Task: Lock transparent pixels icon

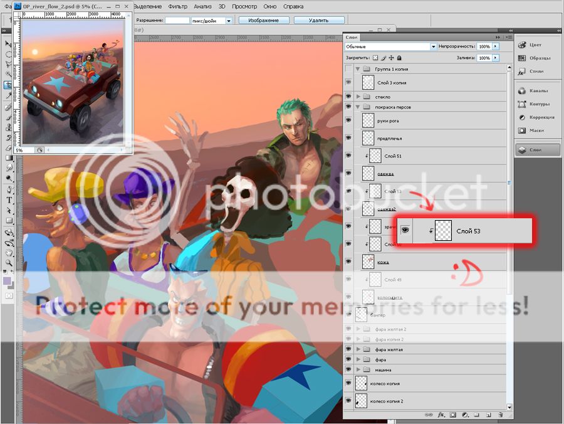Action: 375,58
